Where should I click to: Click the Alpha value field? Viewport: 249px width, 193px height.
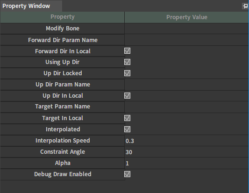[187, 163]
